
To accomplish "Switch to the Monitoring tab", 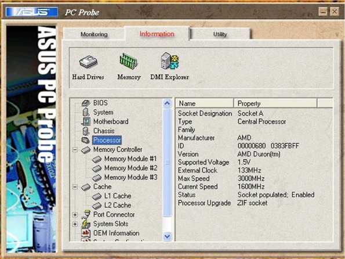I will pyautogui.click(x=94, y=34).
